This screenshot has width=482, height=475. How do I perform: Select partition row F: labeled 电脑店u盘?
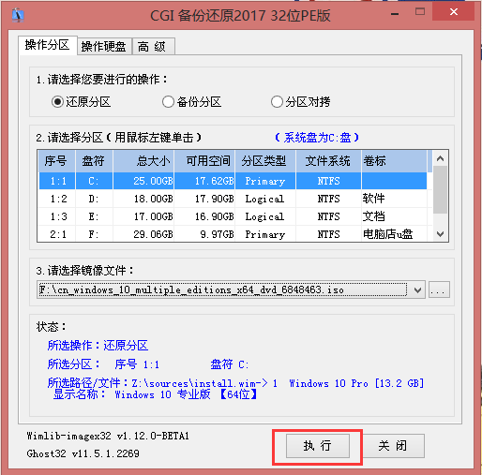(x=233, y=234)
